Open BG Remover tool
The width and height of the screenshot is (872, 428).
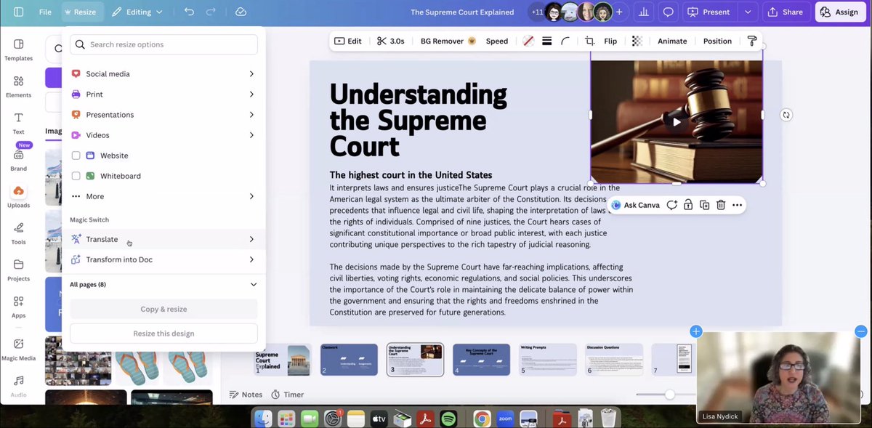point(448,41)
